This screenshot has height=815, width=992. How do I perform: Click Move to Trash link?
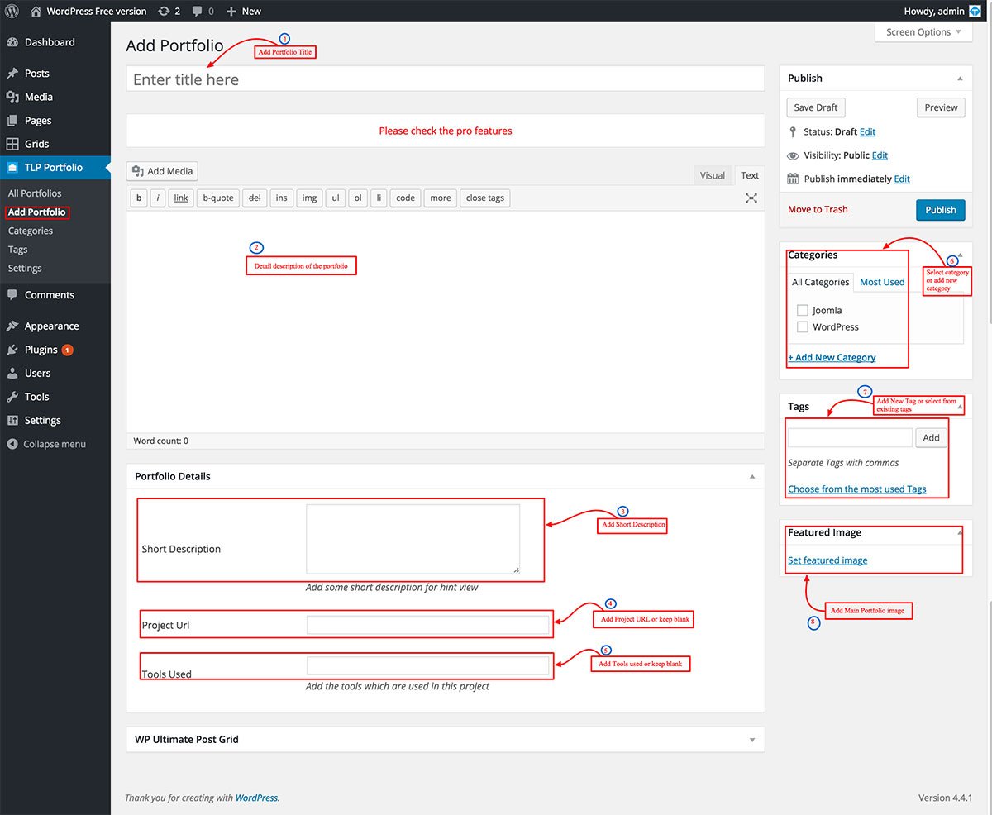[818, 210]
